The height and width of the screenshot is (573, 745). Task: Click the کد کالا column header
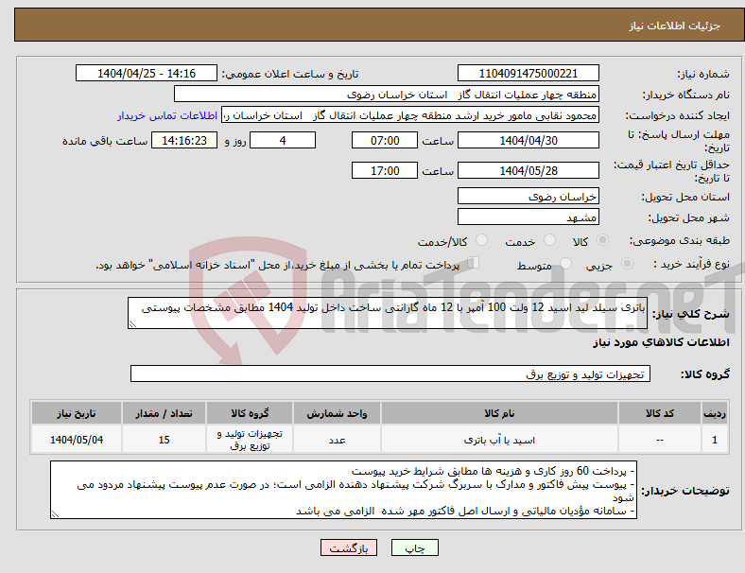(660, 413)
